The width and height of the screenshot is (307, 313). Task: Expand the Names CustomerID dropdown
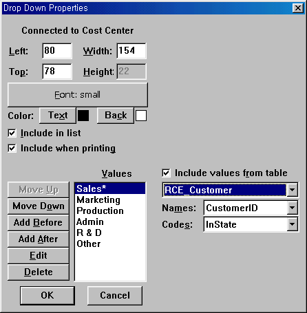click(x=292, y=208)
